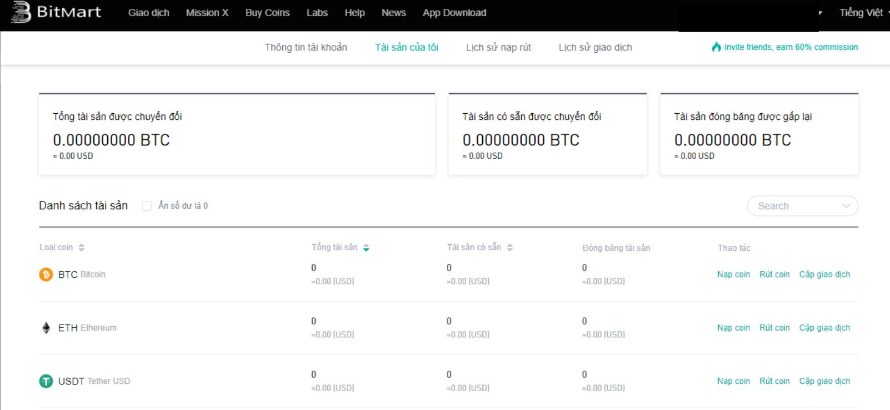Click Rút coin for BTC
The width and height of the screenshot is (890, 410).
click(774, 274)
